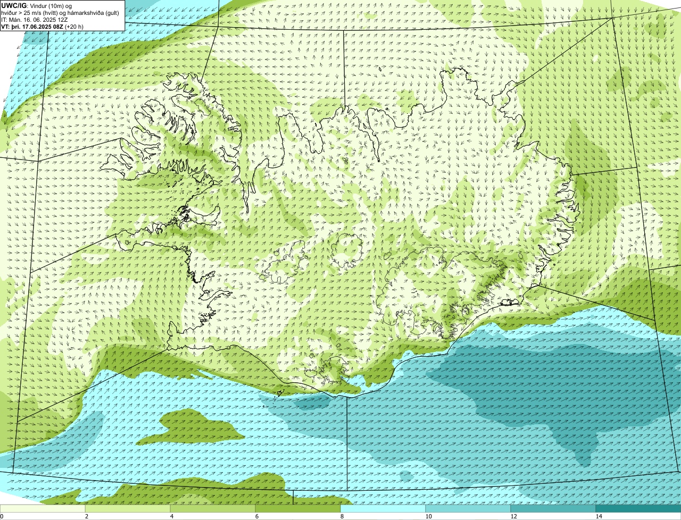Click the legend tick label '2'
This screenshot has width=681, height=520.
pos(86,516)
